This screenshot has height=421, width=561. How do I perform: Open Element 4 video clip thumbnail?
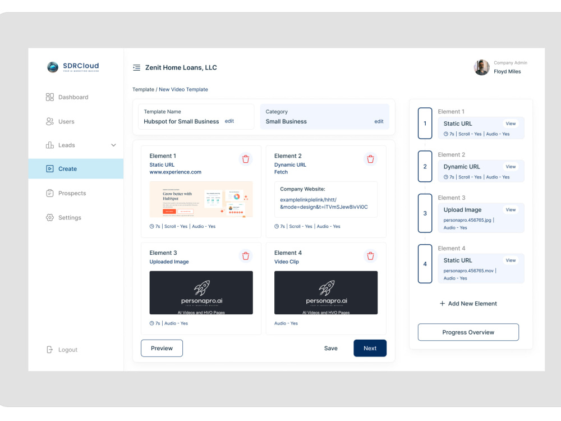pos(326,293)
